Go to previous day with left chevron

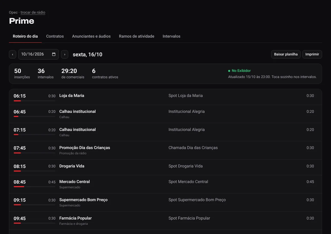pyautogui.click(x=13, y=54)
